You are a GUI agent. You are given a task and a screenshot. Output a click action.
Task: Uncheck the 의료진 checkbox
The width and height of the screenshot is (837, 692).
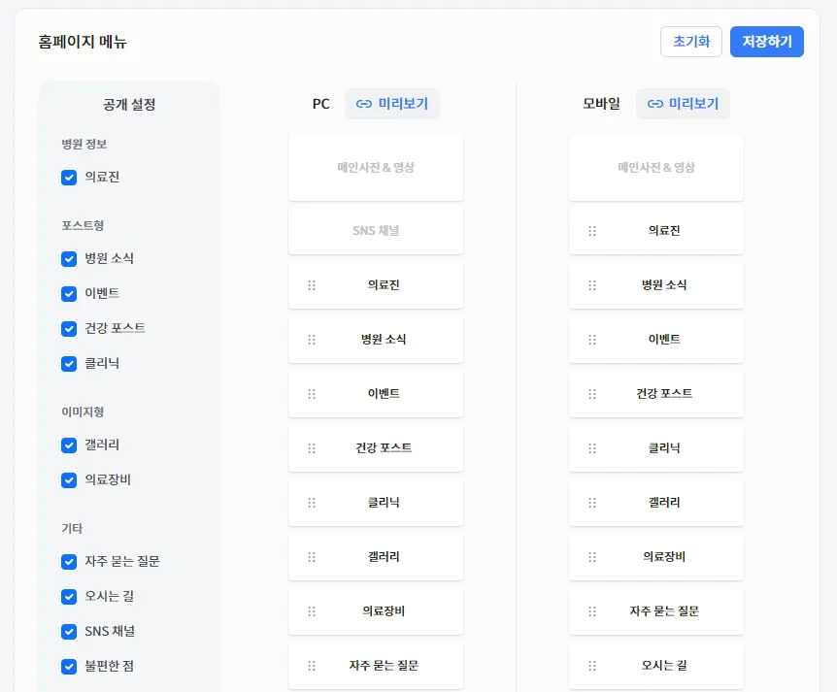[69, 178]
